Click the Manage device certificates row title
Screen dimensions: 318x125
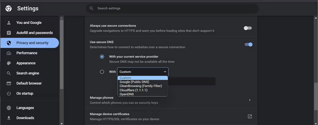(x=109, y=114)
